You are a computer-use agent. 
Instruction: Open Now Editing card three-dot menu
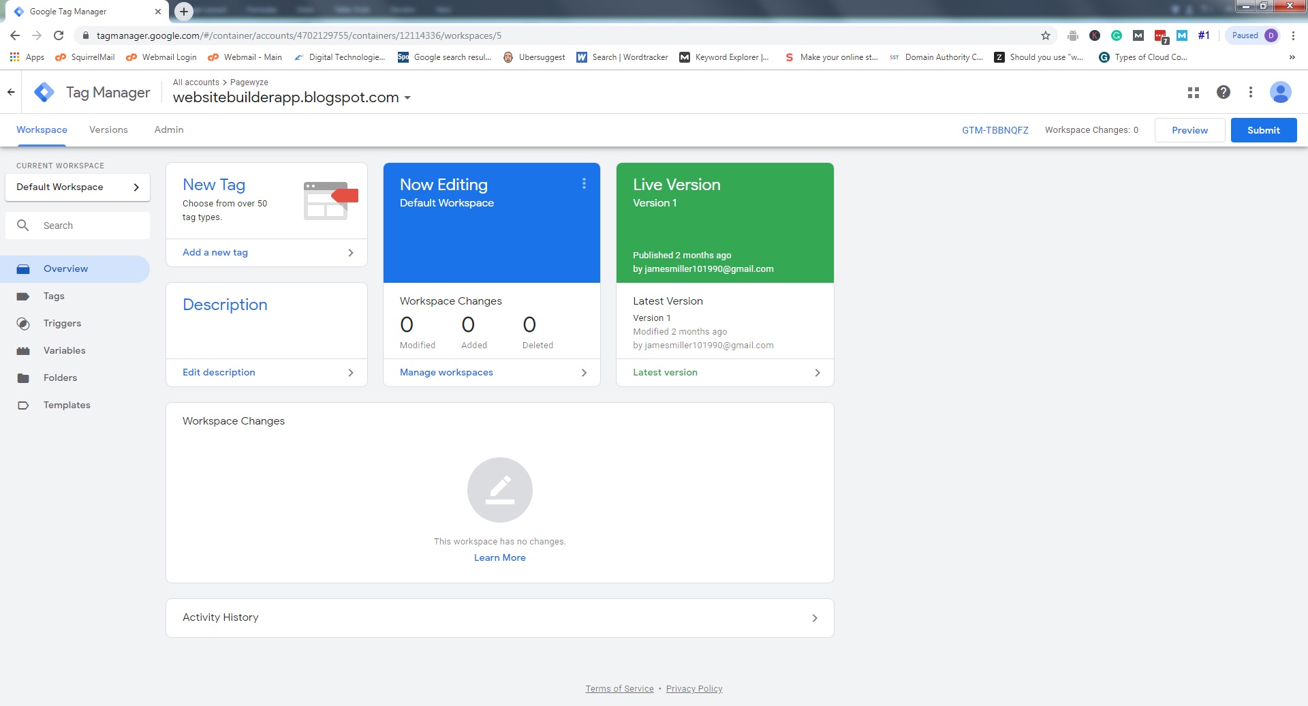584,183
